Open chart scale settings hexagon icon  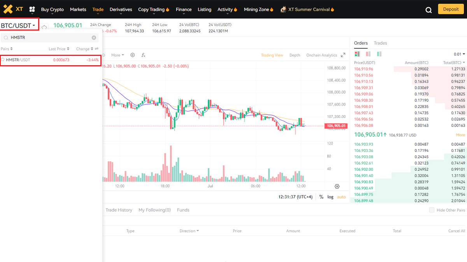(x=337, y=186)
